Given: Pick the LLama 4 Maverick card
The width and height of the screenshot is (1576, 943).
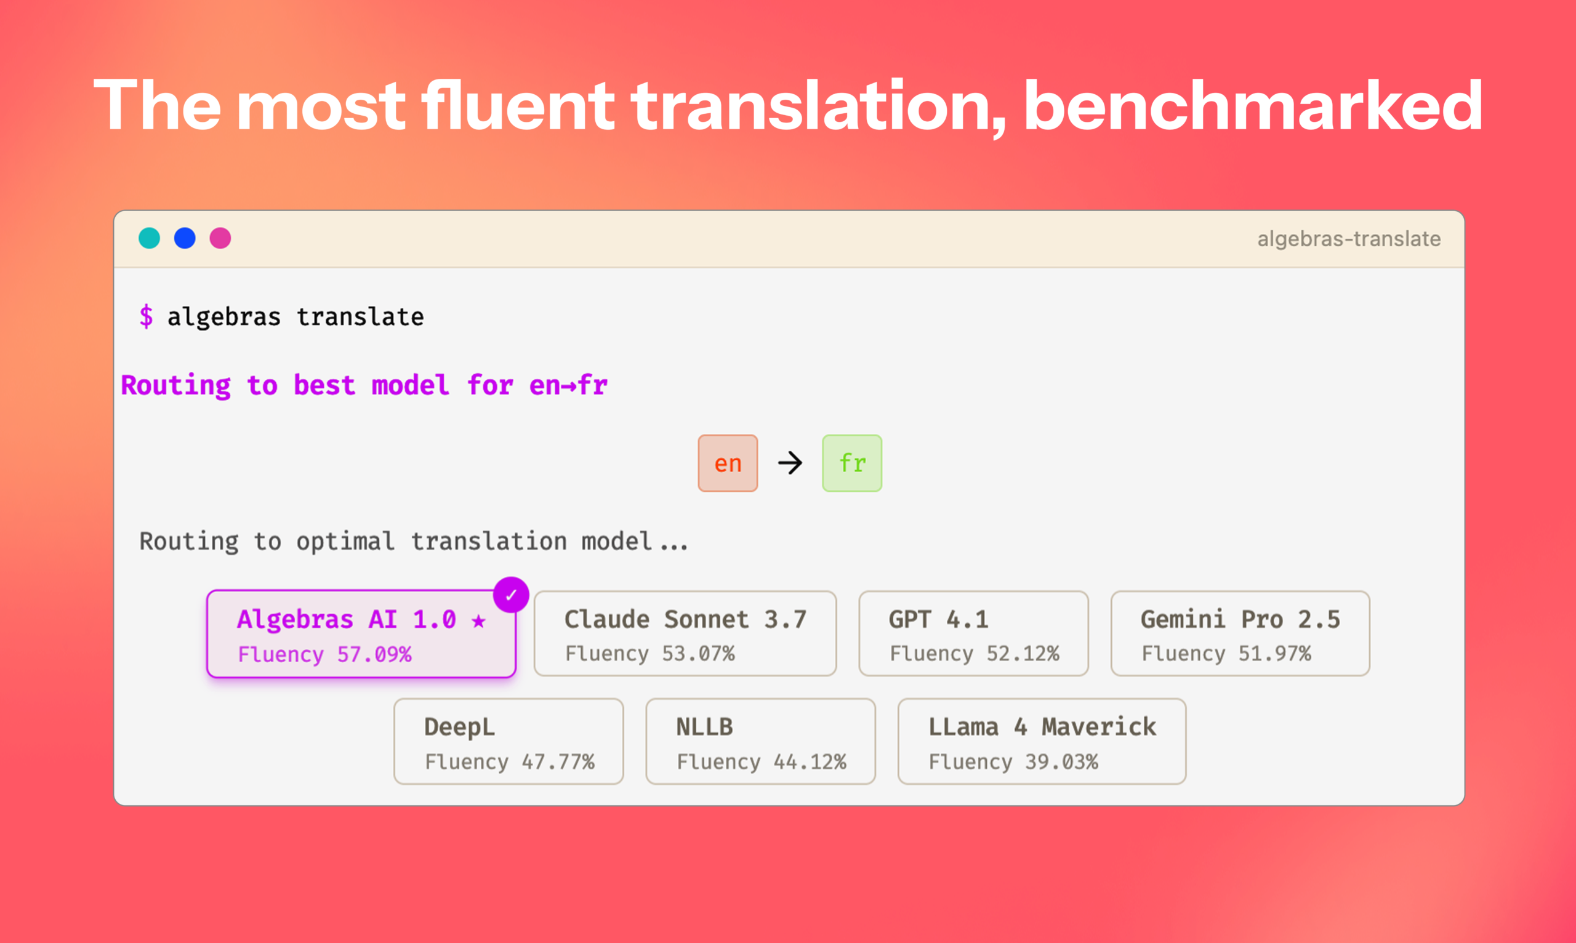Looking at the screenshot, I should click(x=1042, y=742).
